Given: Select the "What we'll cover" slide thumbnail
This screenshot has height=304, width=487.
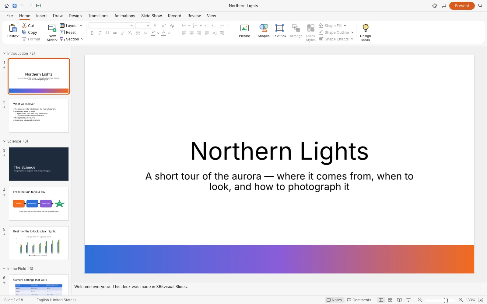Looking at the screenshot, I should (x=39, y=116).
